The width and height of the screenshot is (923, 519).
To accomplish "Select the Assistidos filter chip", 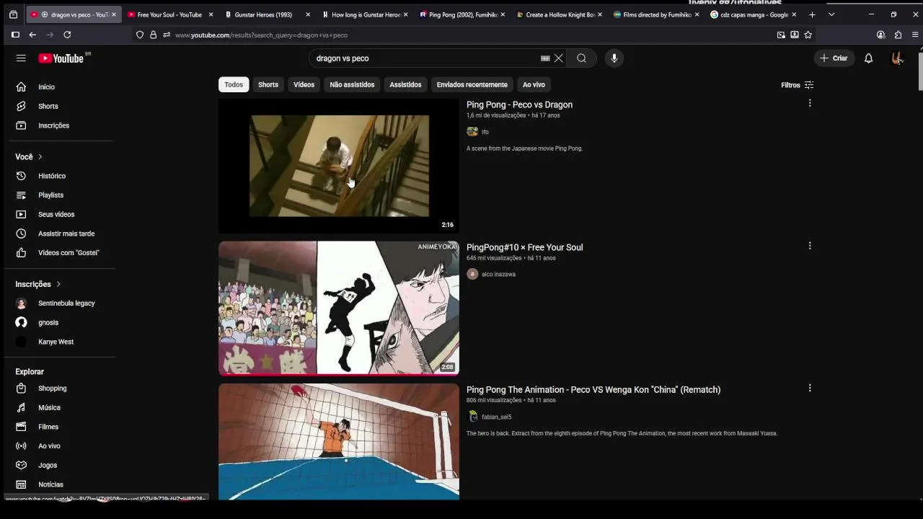I will coord(405,85).
